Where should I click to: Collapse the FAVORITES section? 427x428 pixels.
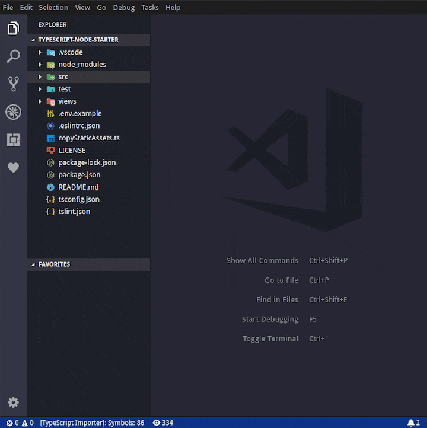point(88,264)
